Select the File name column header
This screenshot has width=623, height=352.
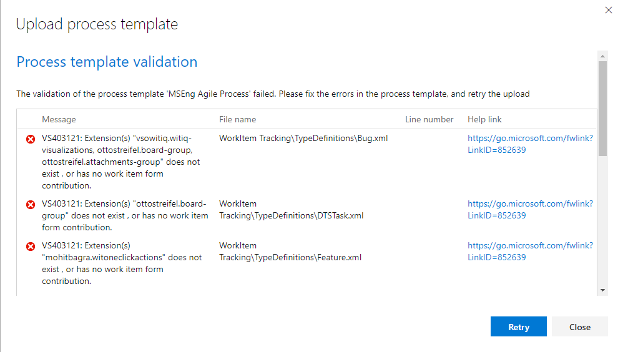click(237, 119)
